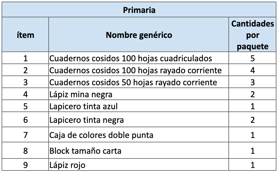Select the Cantidades por paquete header

(x=252, y=35)
